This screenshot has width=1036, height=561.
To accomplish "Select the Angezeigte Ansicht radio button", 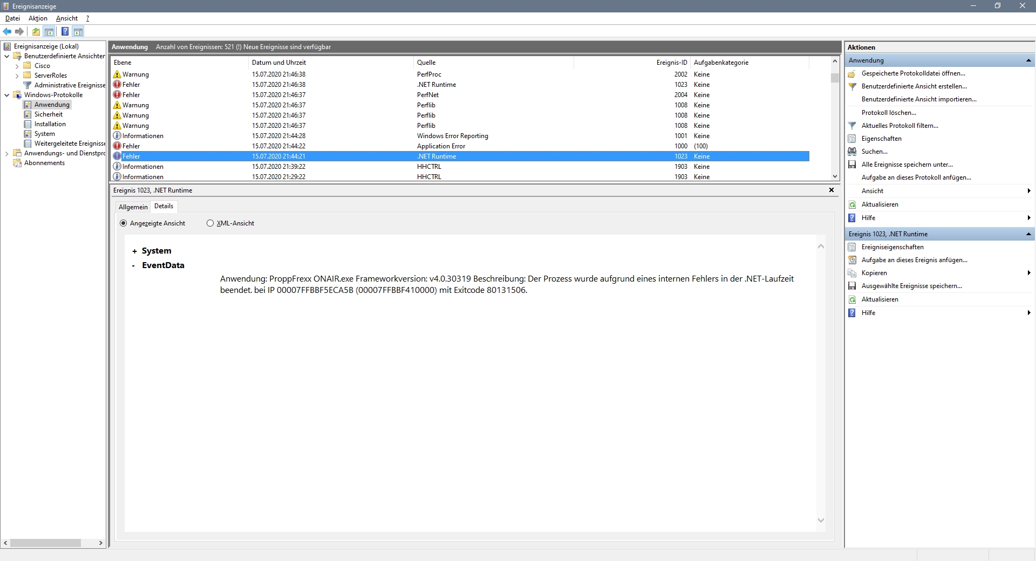I will pos(124,223).
